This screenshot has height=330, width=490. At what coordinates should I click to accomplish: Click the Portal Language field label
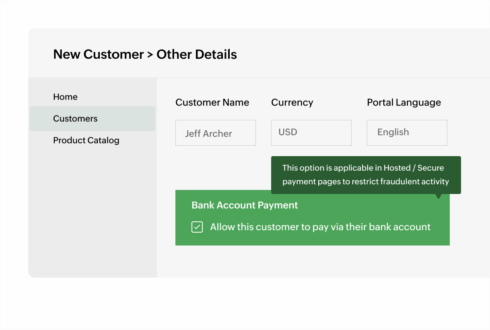[x=404, y=102]
